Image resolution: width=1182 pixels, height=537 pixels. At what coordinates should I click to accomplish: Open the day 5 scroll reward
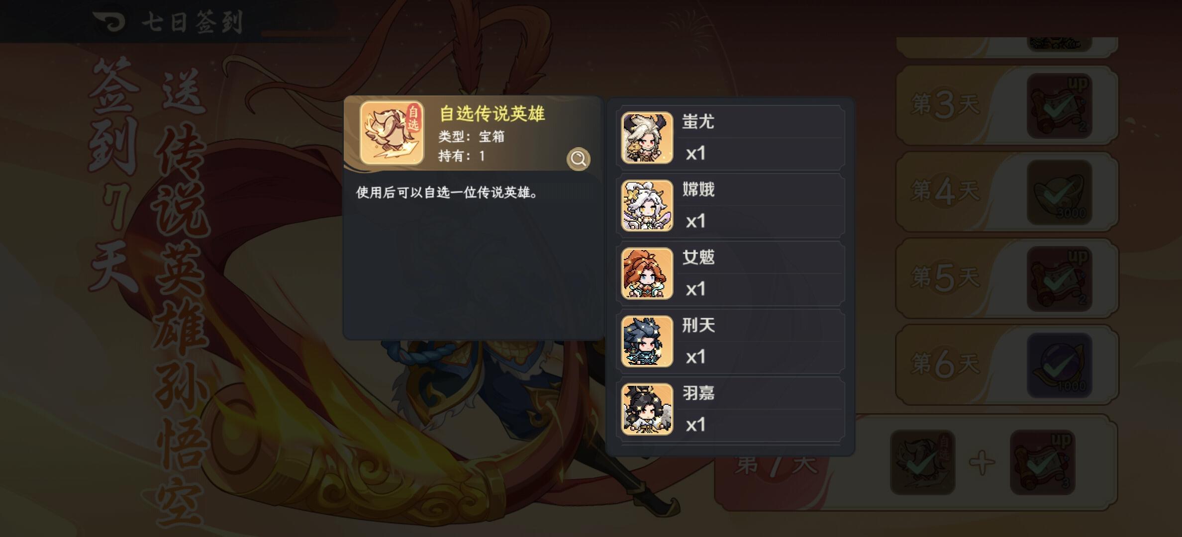(1059, 279)
